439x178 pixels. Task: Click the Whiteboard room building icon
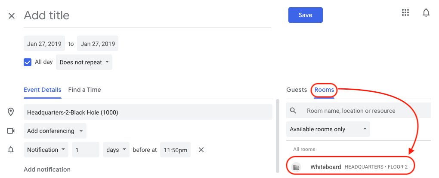296,167
